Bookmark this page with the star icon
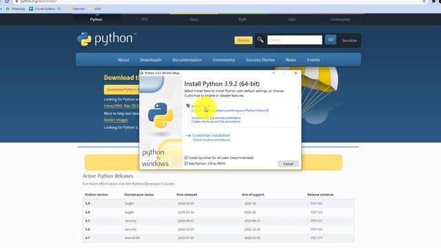 424,1
